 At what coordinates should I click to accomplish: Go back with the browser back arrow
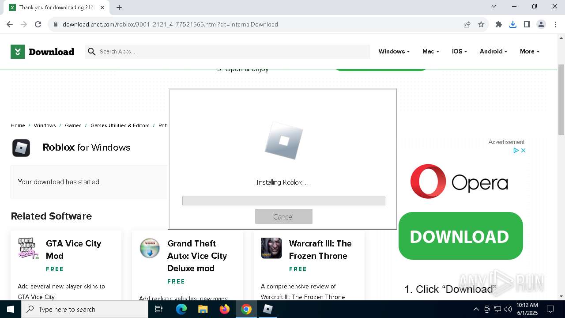pos(10,24)
